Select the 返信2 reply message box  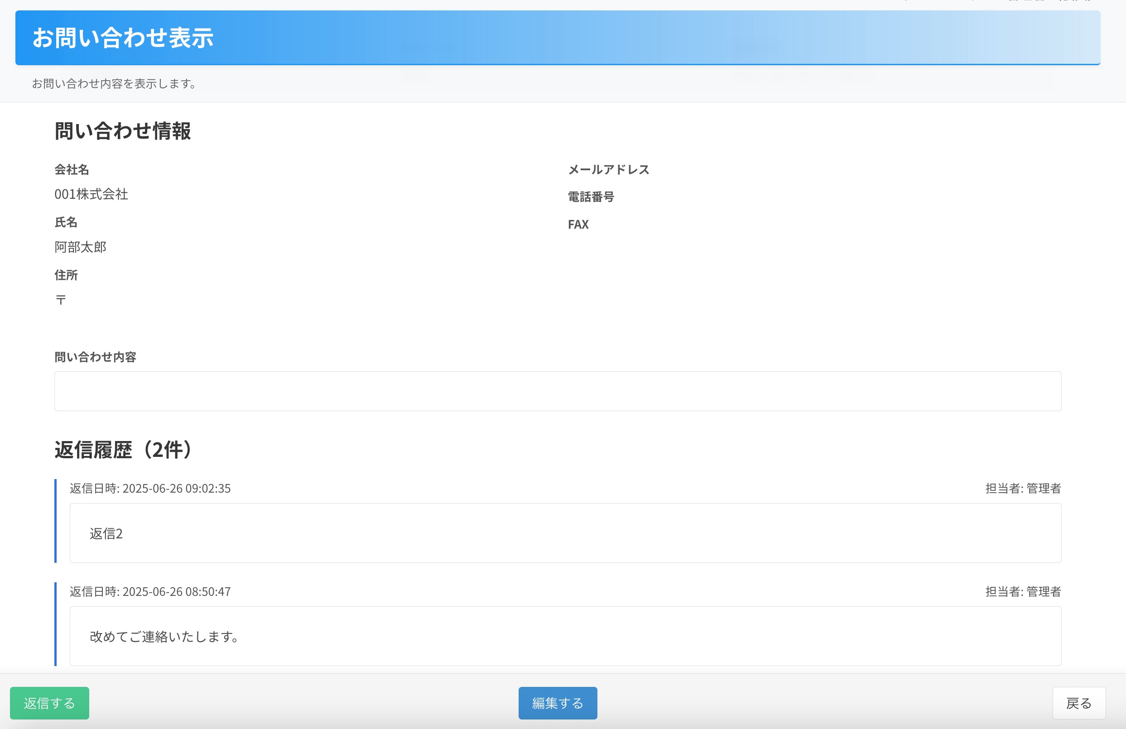pyautogui.click(x=565, y=532)
